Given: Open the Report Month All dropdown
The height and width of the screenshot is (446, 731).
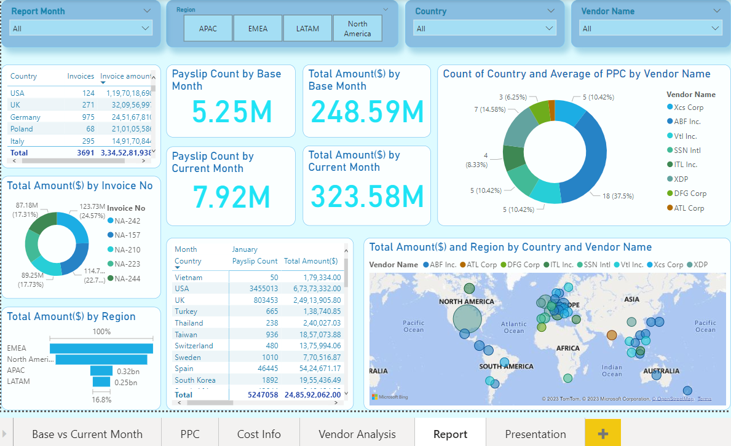Looking at the screenshot, I should tap(81, 28).
